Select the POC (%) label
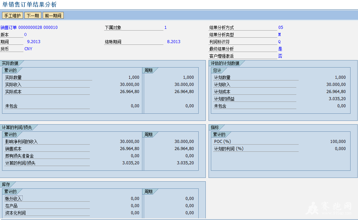Viewport: 358px width, 220px height. coord(222,141)
